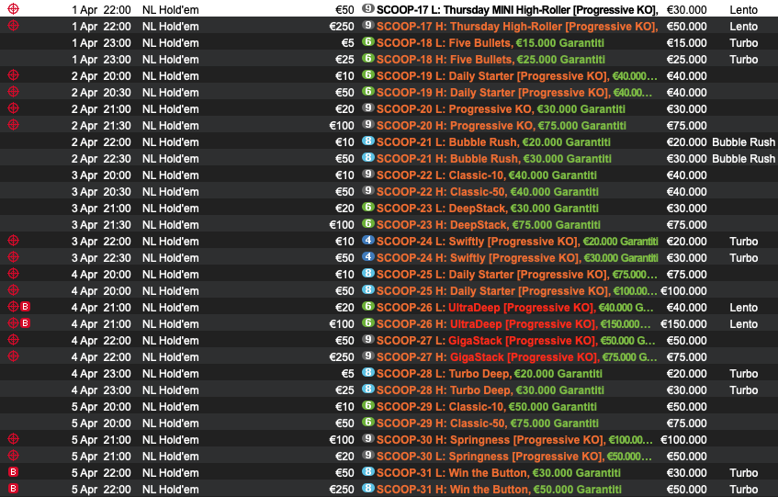Click the knockout target icon on SCOOP-19 L row

[14, 75]
